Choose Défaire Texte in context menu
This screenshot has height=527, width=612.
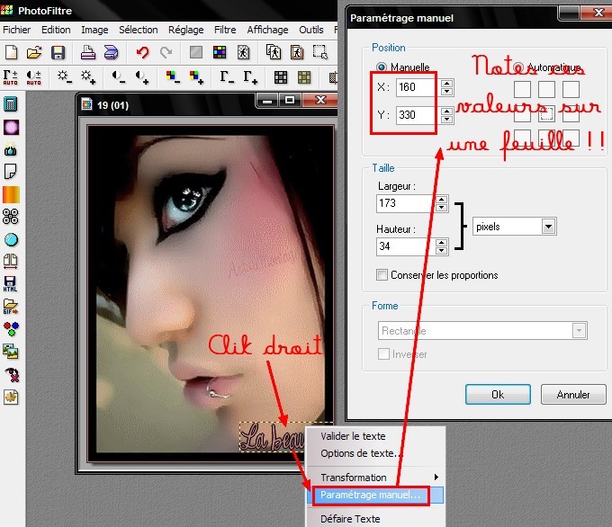coord(350,519)
